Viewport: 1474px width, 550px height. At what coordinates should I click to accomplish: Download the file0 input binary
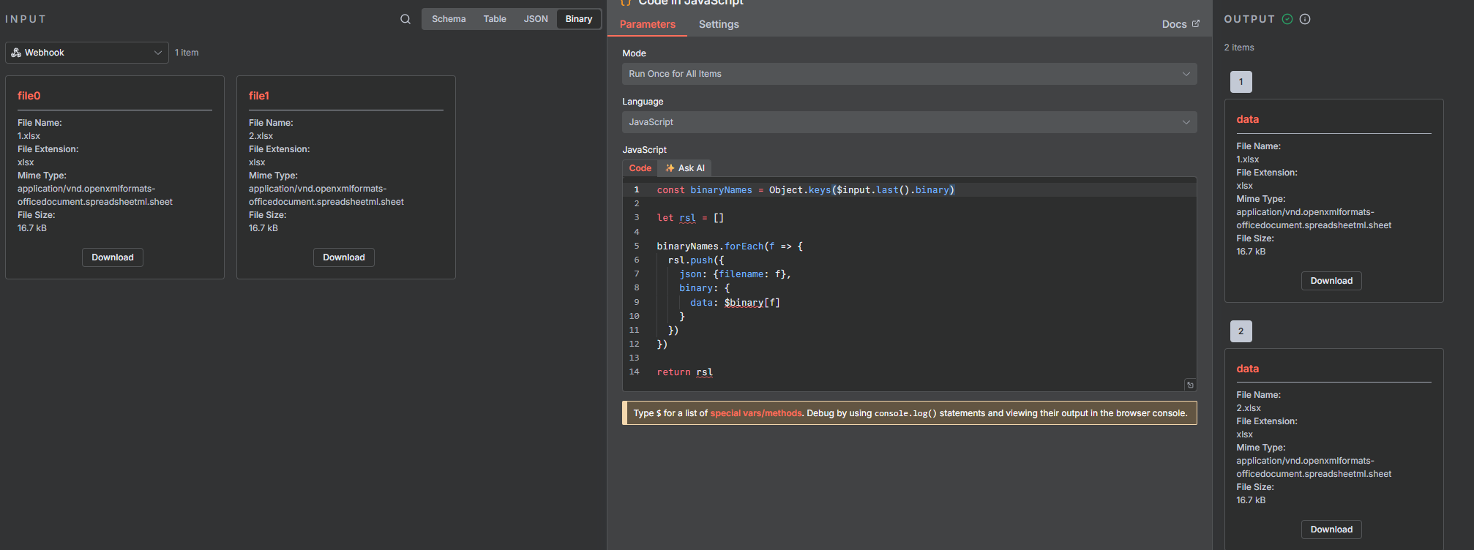coord(113,257)
